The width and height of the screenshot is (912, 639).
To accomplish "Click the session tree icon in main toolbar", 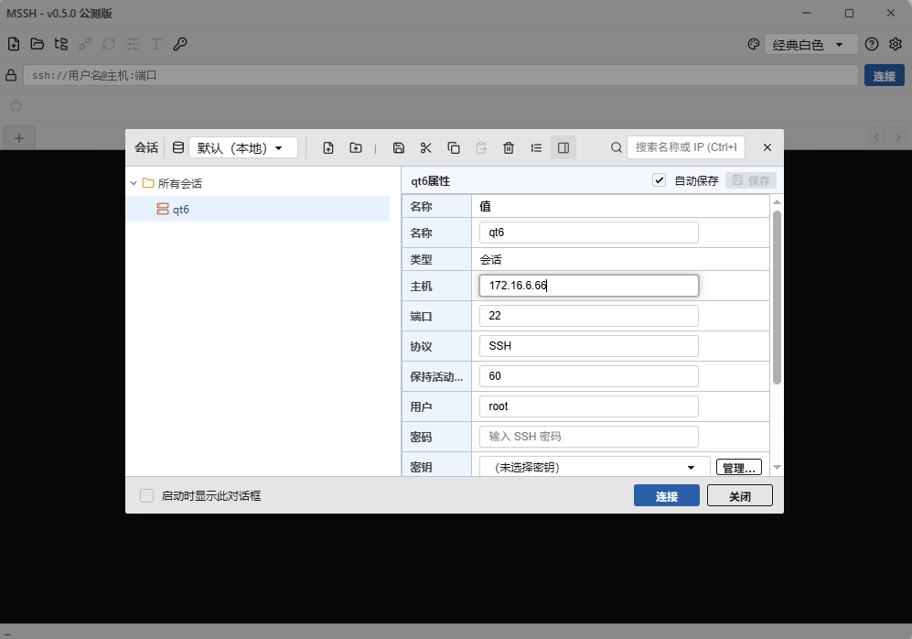I will click(x=61, y=44).
